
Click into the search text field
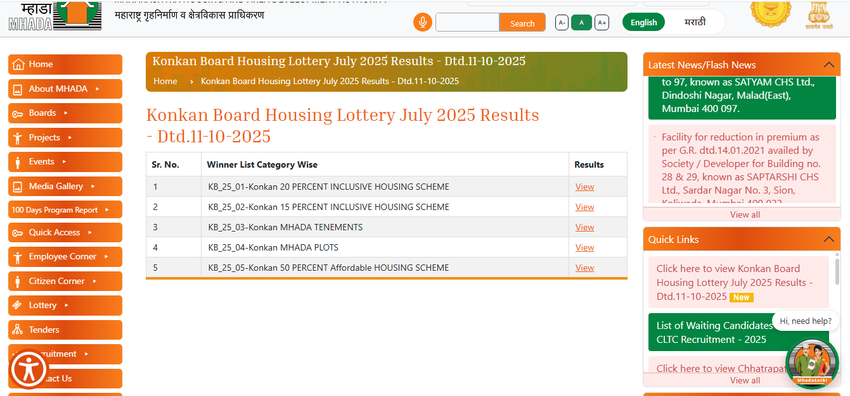[x=467, y=23]
